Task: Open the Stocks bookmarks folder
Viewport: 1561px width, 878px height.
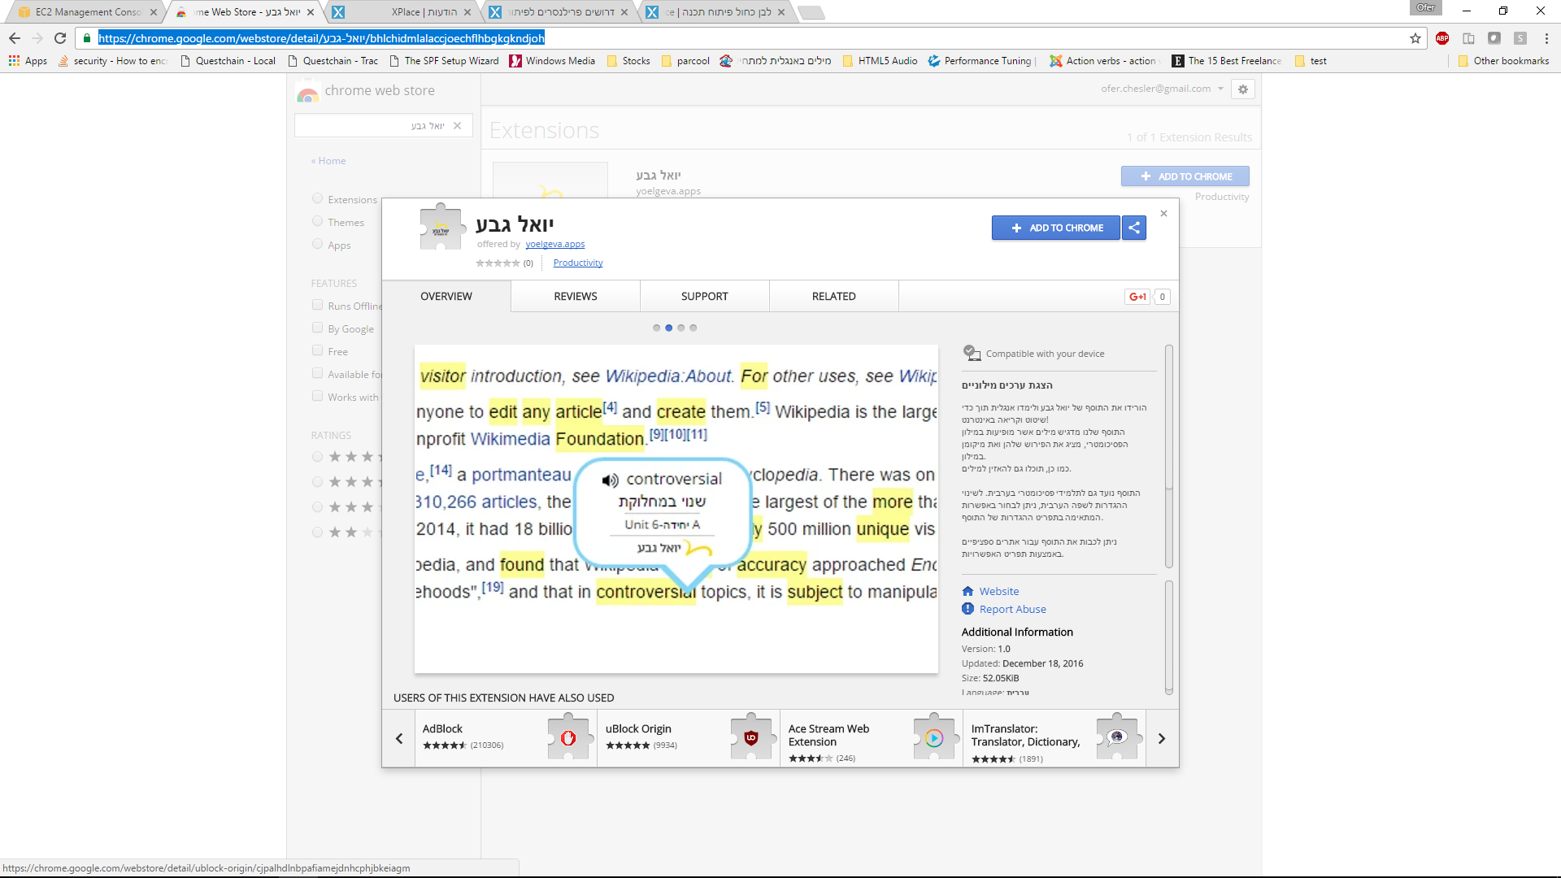Action: click(628, 61)
